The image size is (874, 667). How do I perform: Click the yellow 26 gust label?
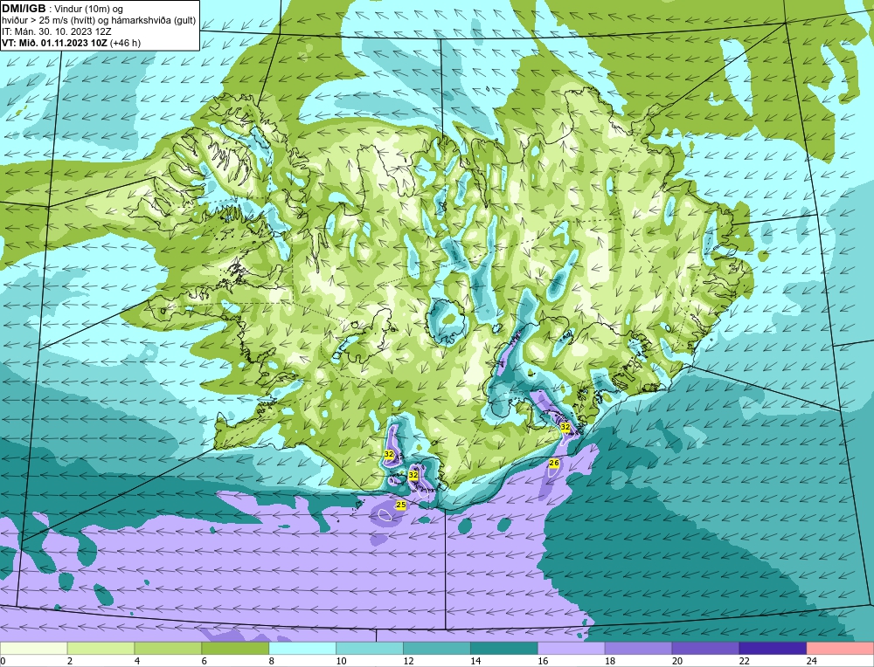(x=554, y=463)
